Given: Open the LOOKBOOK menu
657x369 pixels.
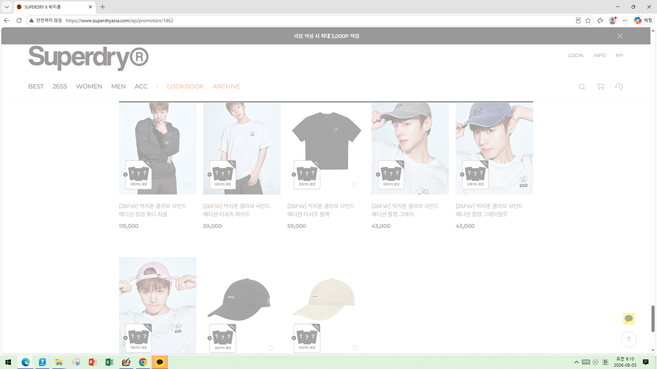Looking at the screenshot, I should [185, 86].
